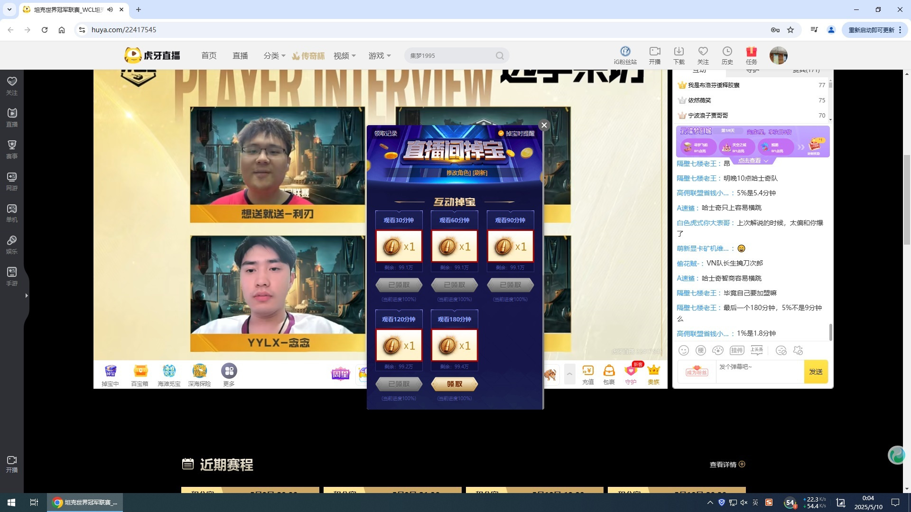Screen dimensions: 911x512
Task: Click the chat panel vertical scrollbar
Action: coord(830,332)
